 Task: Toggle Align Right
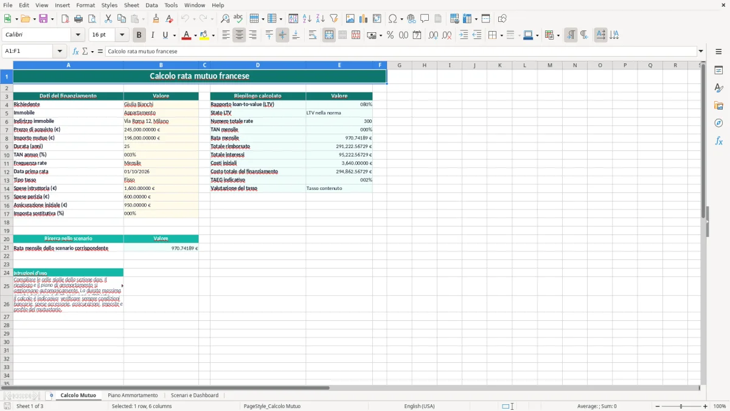pyautogui.click(x=252, y=35)
